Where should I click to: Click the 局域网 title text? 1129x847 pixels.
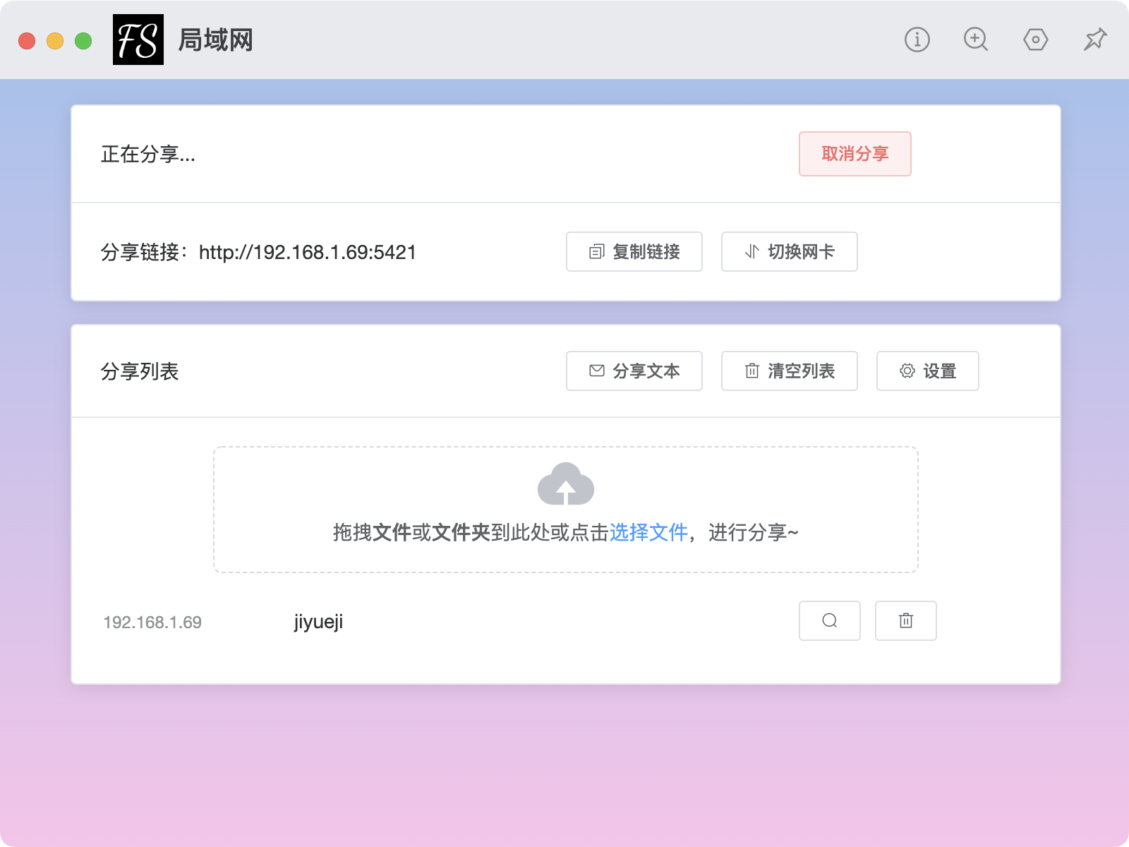[x=215, y=40]
